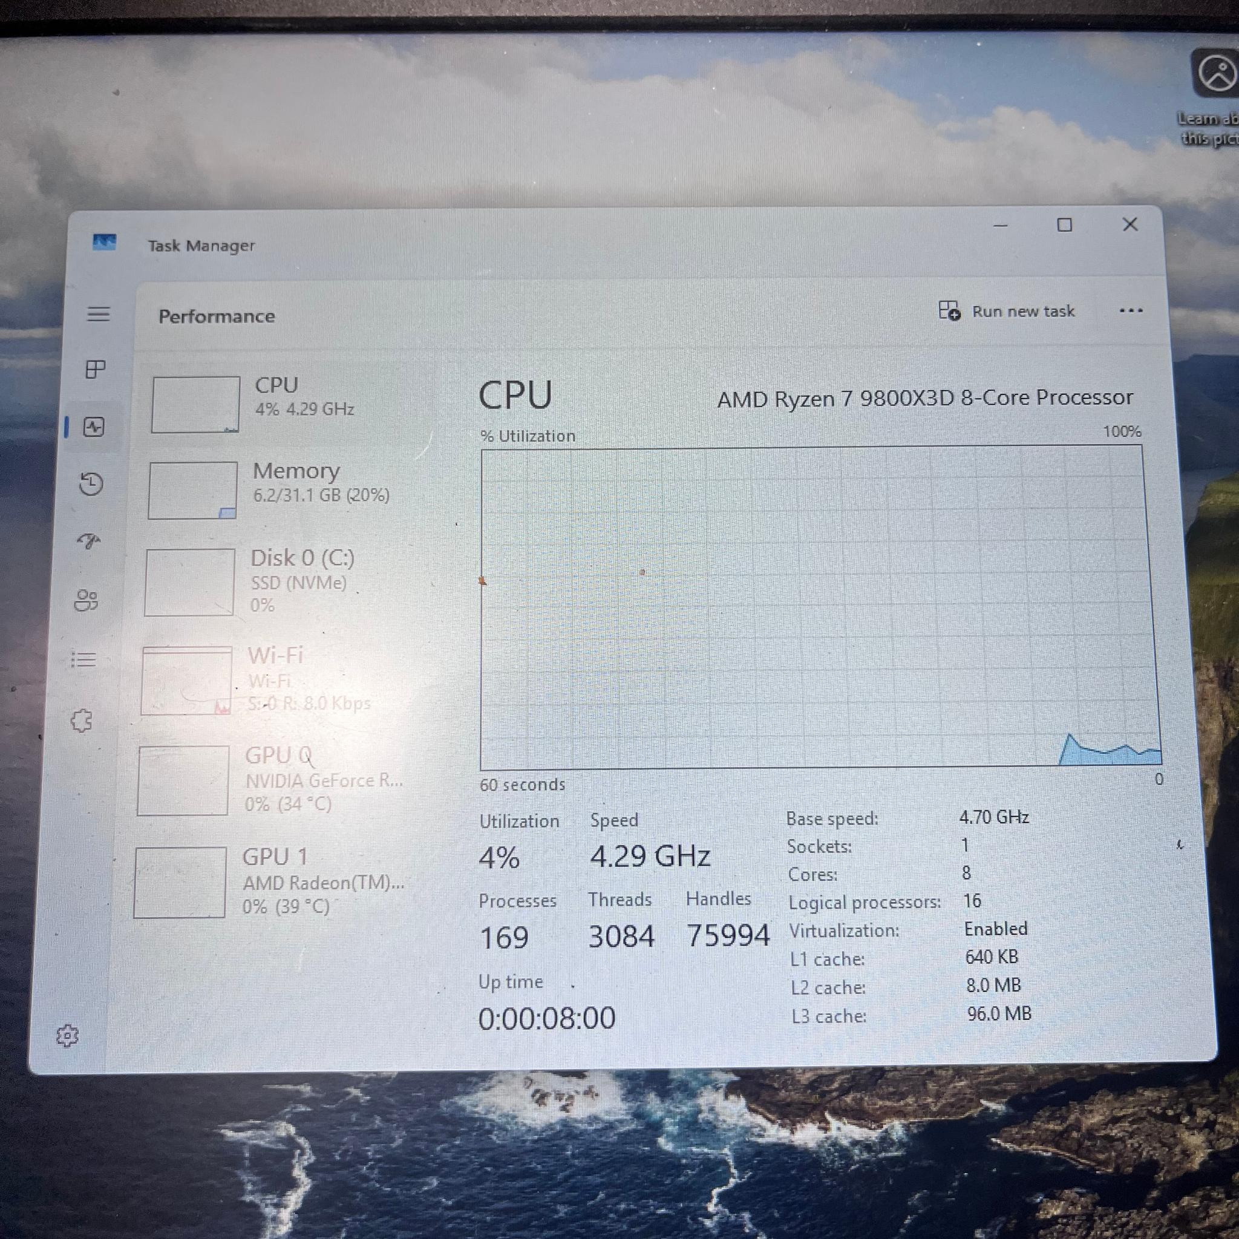Click the Logical processors 16 value
Screen dimensions: 1239x1239
point(972,901)
